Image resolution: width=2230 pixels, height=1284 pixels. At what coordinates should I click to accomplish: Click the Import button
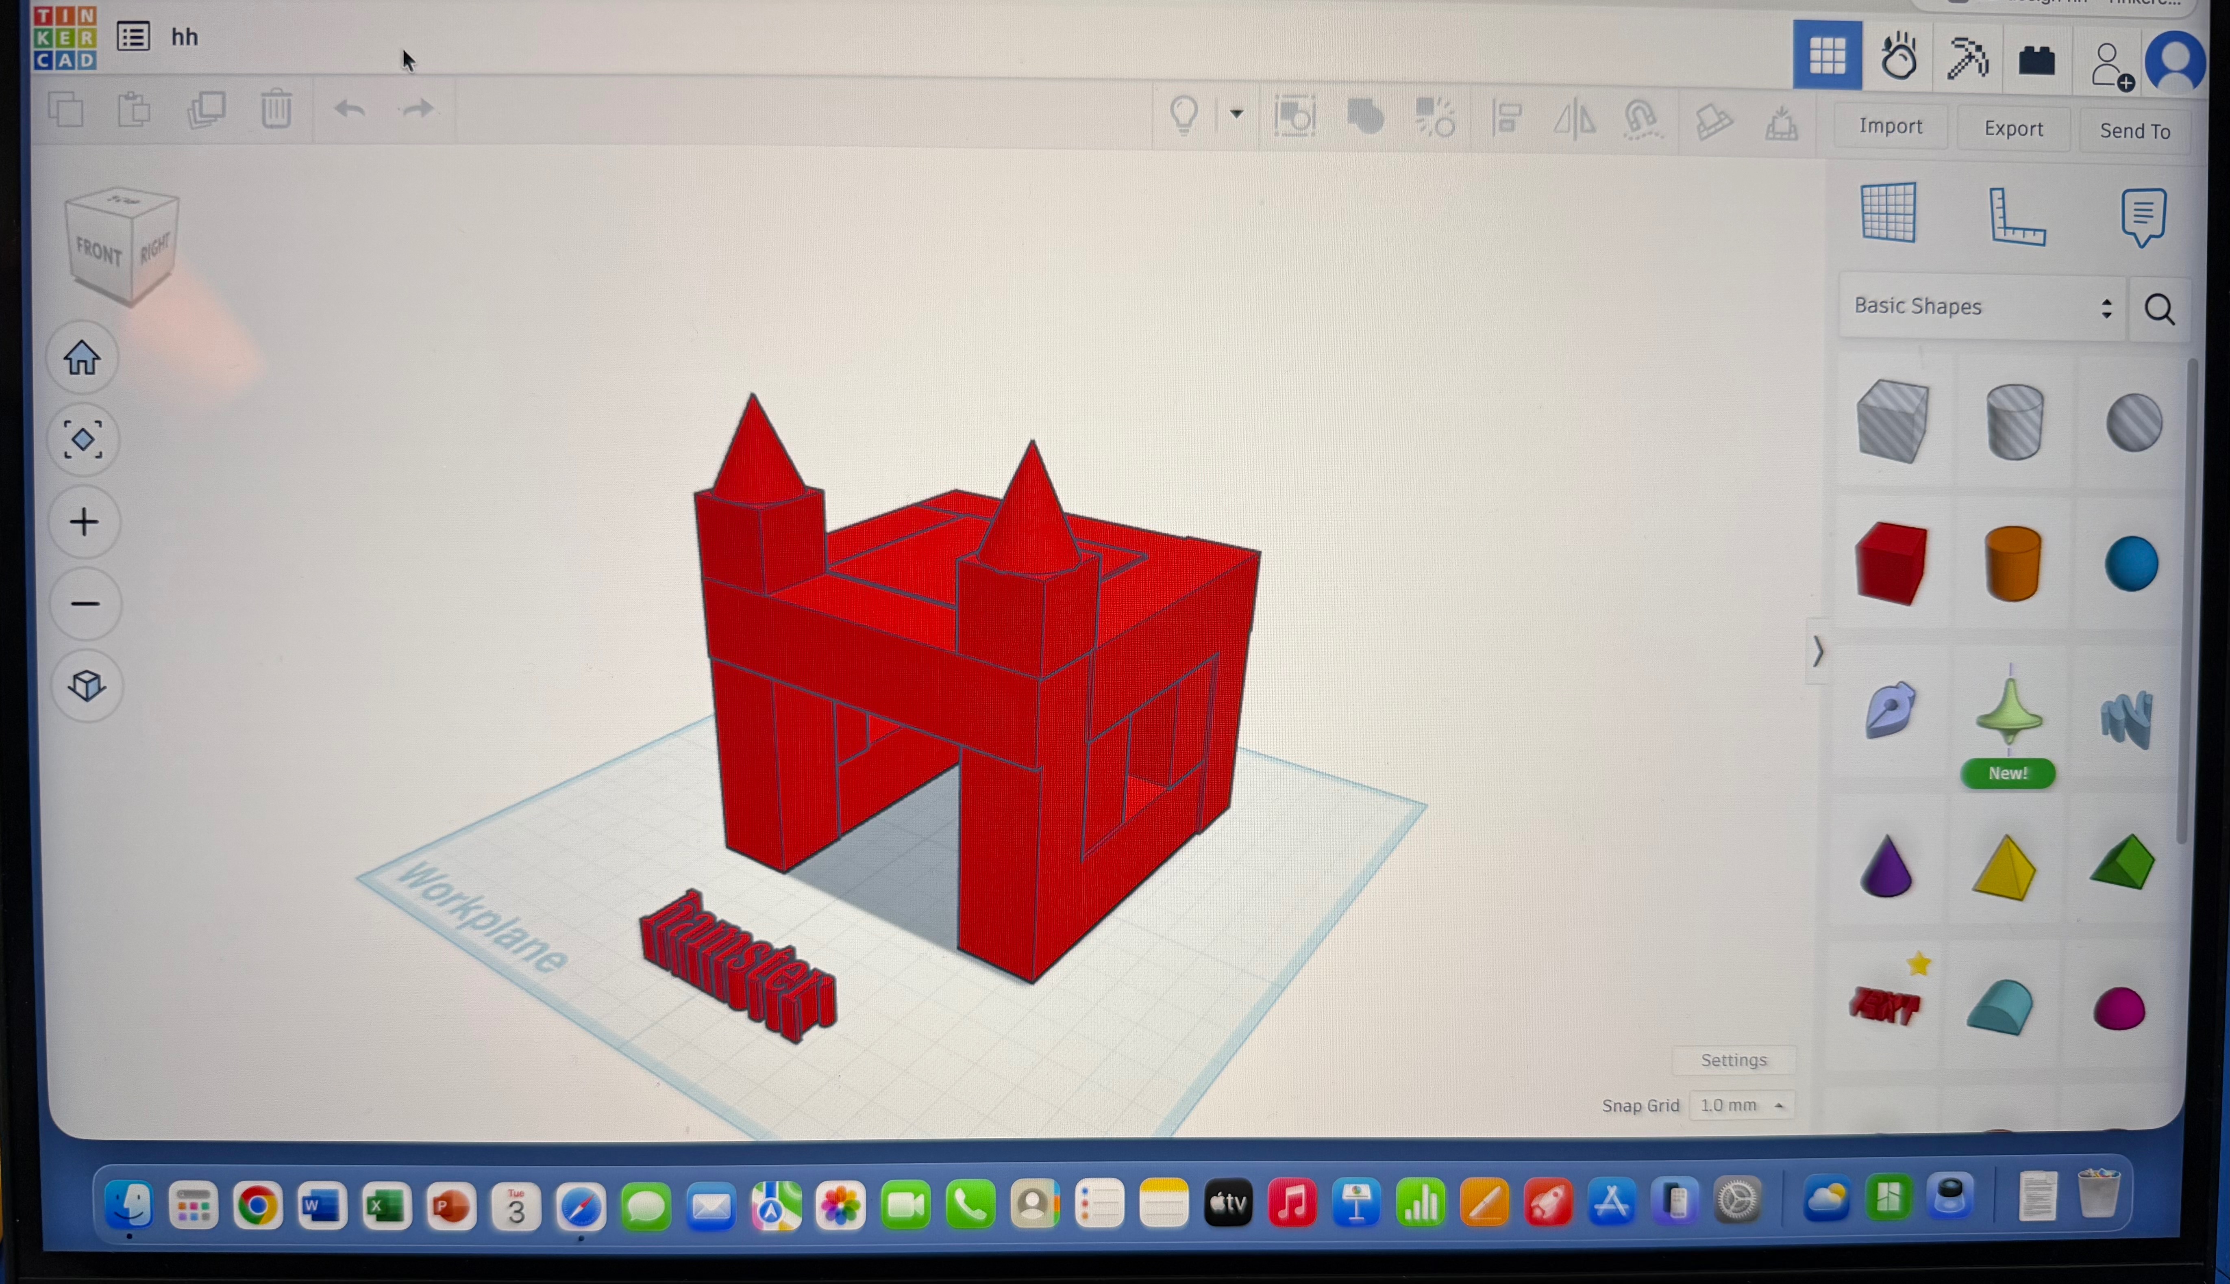pos(1891,126)
